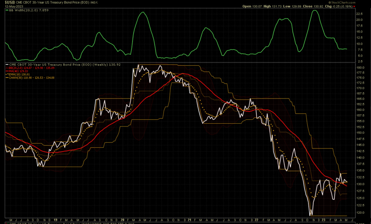Click the 145.0 price axis label
The height and width of the screenshot is (224, 371).
[x=361, y=145]
